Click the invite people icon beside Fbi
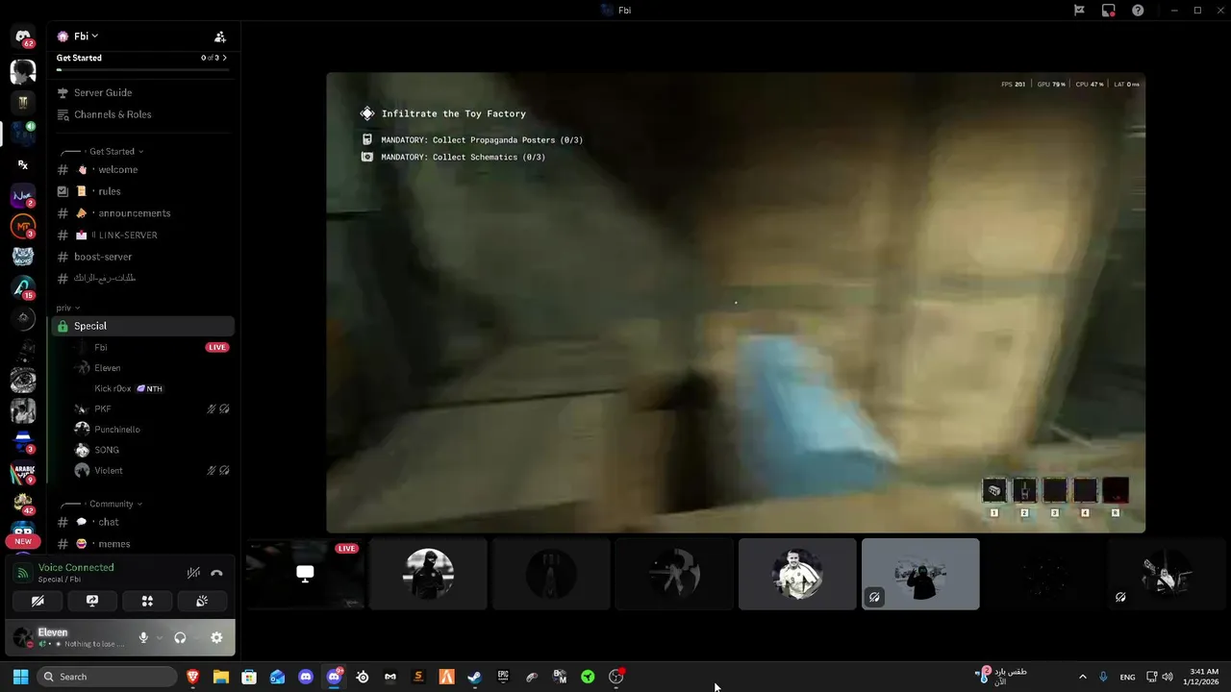 (x=219, y=37)
